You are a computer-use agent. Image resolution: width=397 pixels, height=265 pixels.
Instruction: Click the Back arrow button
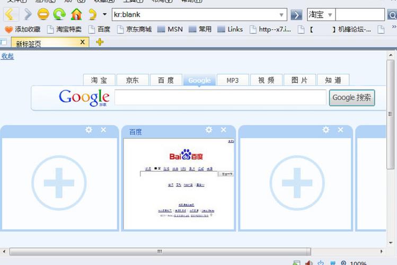(11, 14)
